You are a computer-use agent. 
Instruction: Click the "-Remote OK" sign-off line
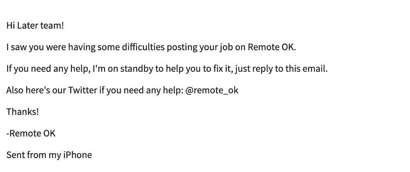(x=31, y=134)
